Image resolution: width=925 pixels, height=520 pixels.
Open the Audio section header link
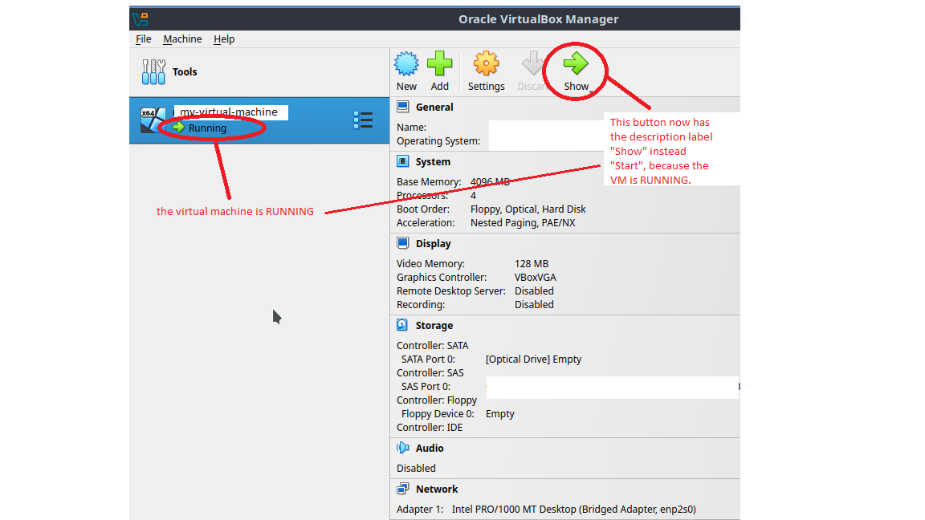tap(430, 448)
